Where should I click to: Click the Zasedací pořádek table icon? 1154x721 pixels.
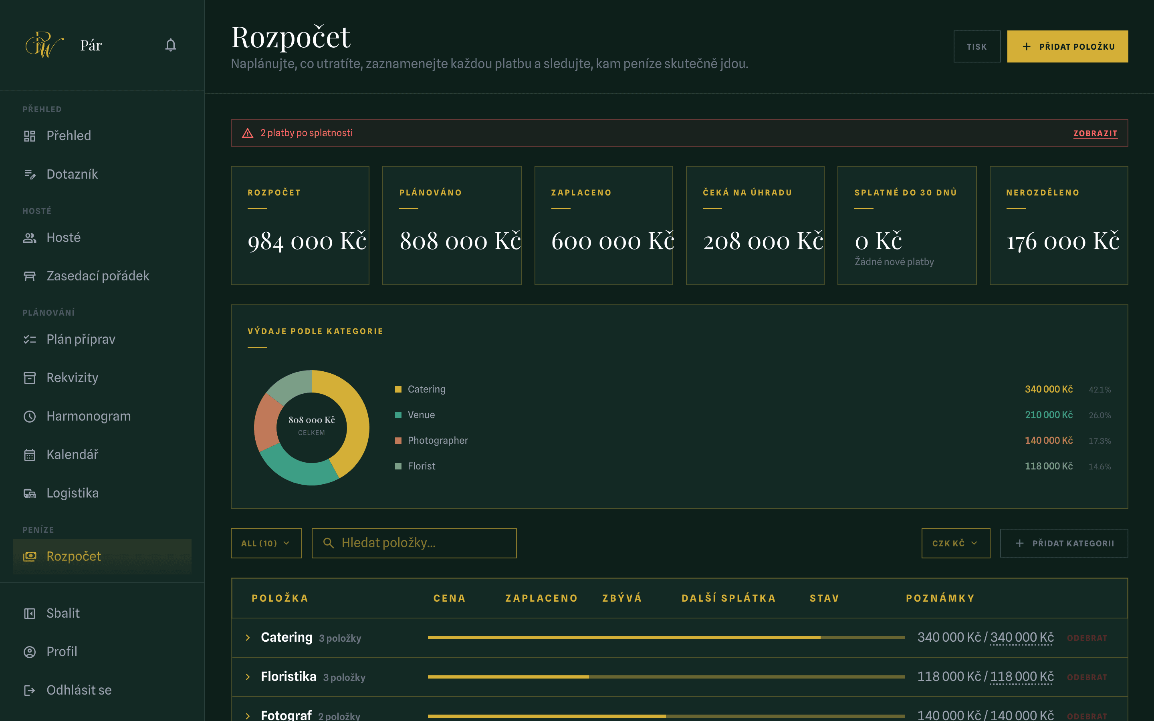click(x=30, y=276)
